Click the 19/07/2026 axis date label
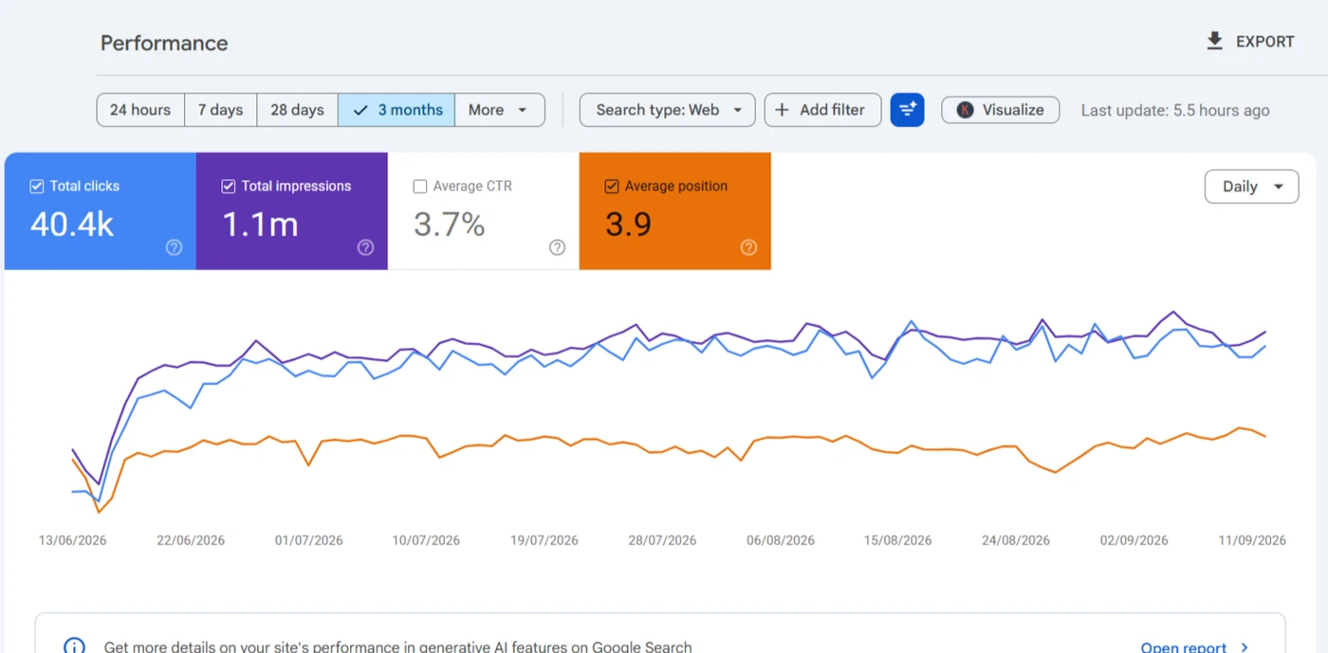 544,540
